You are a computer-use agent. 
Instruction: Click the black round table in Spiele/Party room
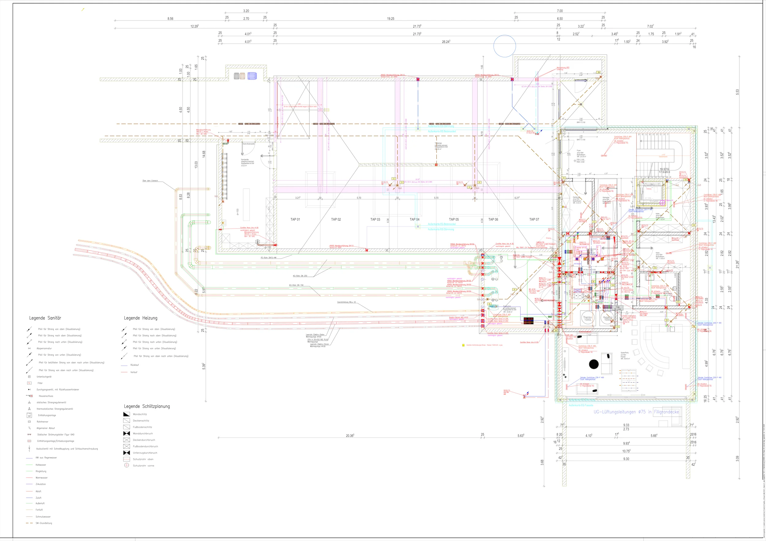(593, 364)
